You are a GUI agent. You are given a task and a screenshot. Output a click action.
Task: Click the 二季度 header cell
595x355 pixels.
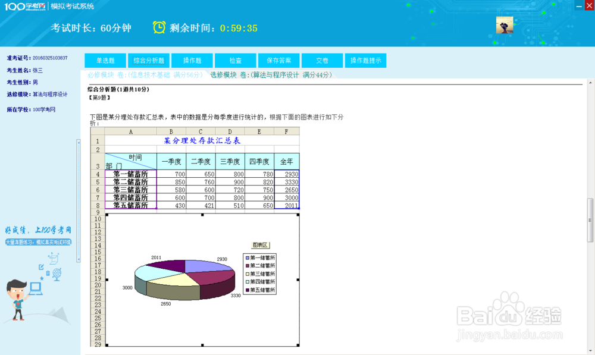(x=201, y=162)
